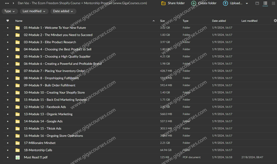Toggle favourite dot for 01-Module 1
The image size is (277, 164).
pos(8,28)
